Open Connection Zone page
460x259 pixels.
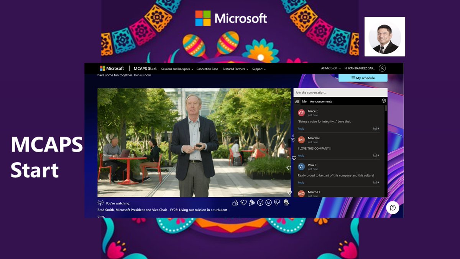tap(207, 69)
